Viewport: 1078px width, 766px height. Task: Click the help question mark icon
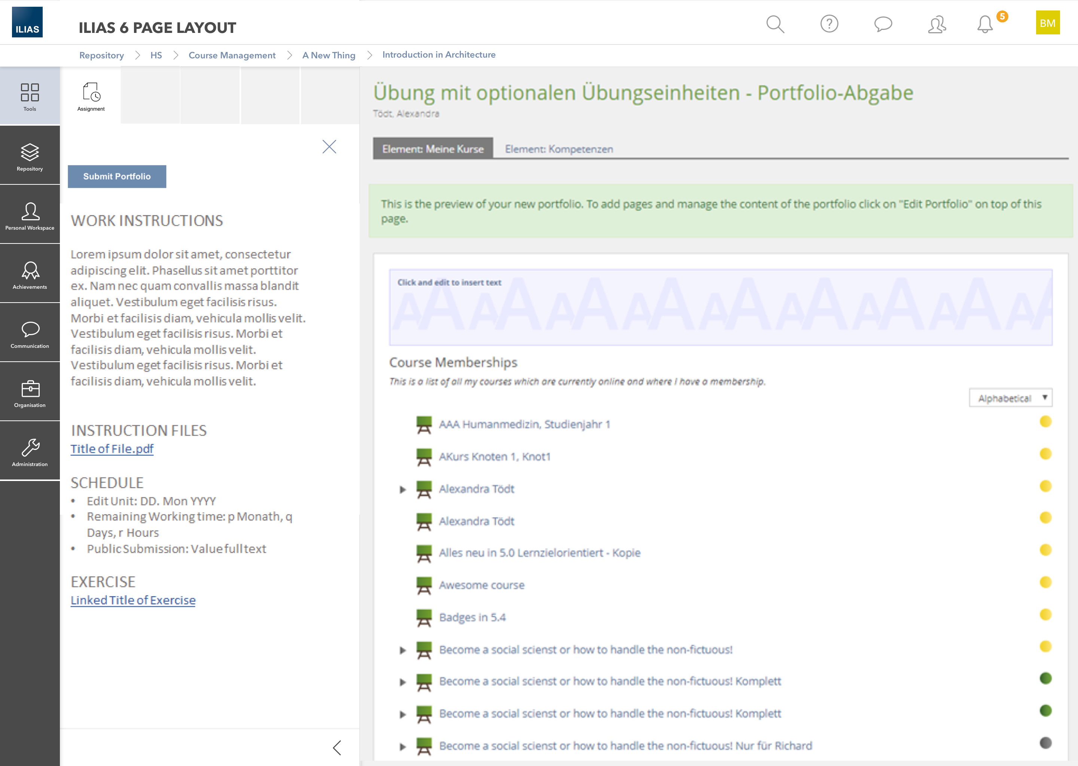pyautogui.click(x=829, y=24)
